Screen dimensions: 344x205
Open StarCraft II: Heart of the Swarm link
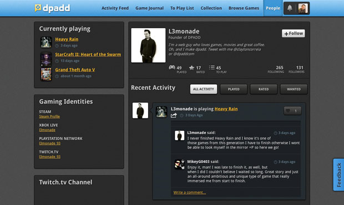[x=88, y=54]
